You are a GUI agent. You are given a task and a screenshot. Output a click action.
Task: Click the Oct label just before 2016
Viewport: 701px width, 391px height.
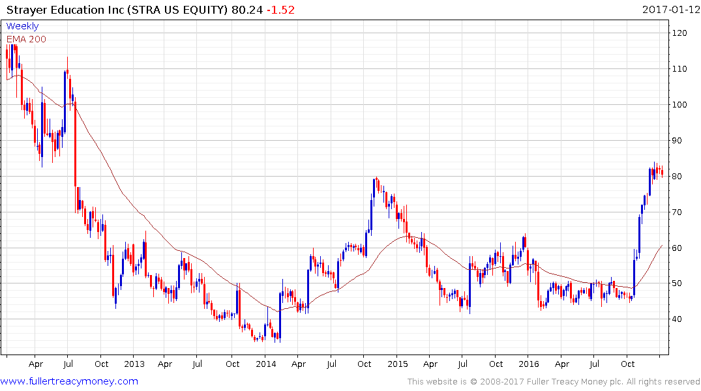[x=496, y=364]
